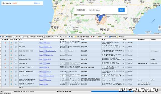
Task: Click the 本地打开 open folder icon
Action: (x=118, y=37)
